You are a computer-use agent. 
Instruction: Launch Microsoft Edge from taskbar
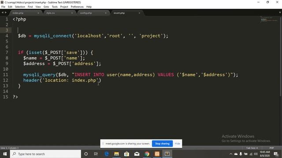tap(107, 154)
